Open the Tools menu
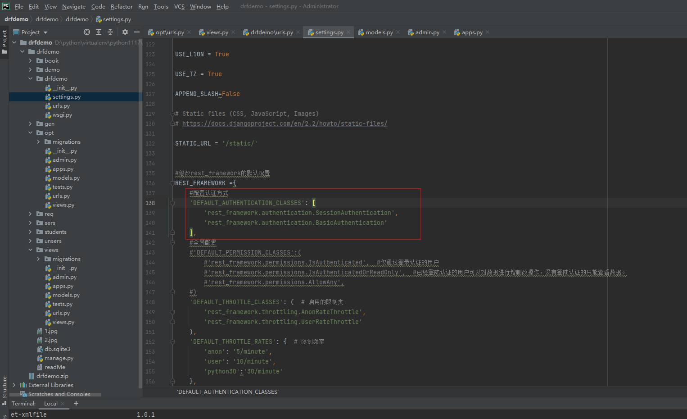Image resolution: width=687 pixels, height=419 pixels. pos(161,6)
